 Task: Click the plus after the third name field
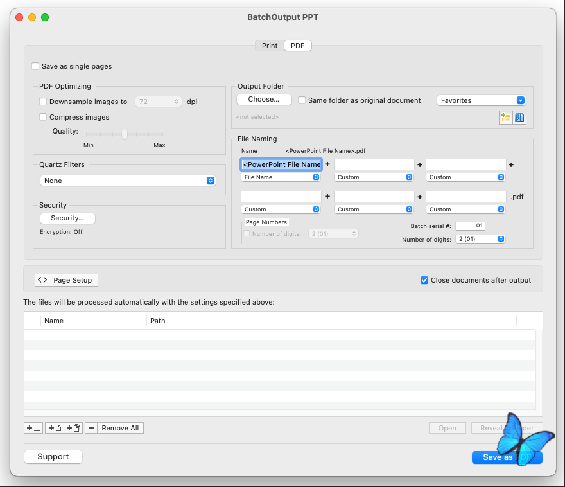tap(511, 164)
